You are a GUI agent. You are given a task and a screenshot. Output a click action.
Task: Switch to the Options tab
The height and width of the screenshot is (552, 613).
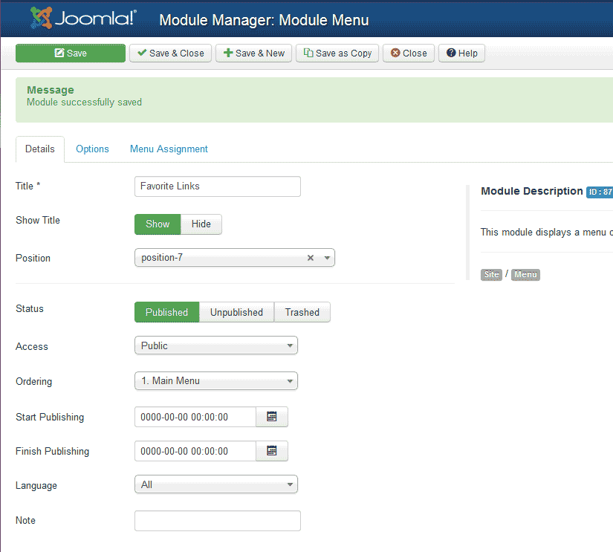pos(92,149)
